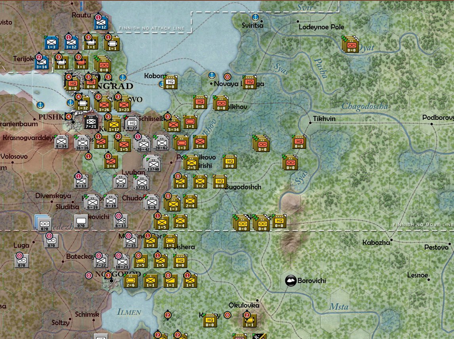The width and height of the screenshot is (454, 339).
Task: Select the yellow 2=6 armored unit counter
Action: point(131,280)
